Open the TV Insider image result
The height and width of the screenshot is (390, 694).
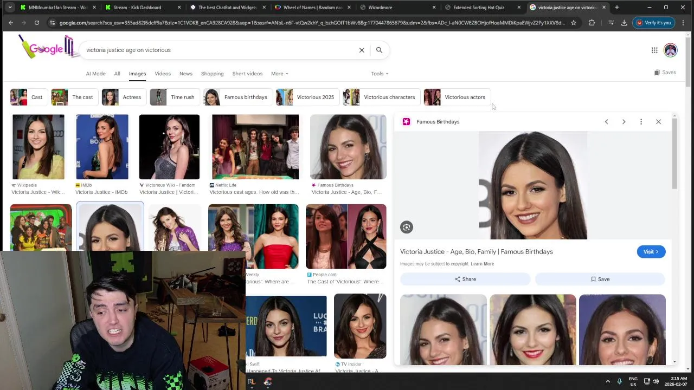360,326
